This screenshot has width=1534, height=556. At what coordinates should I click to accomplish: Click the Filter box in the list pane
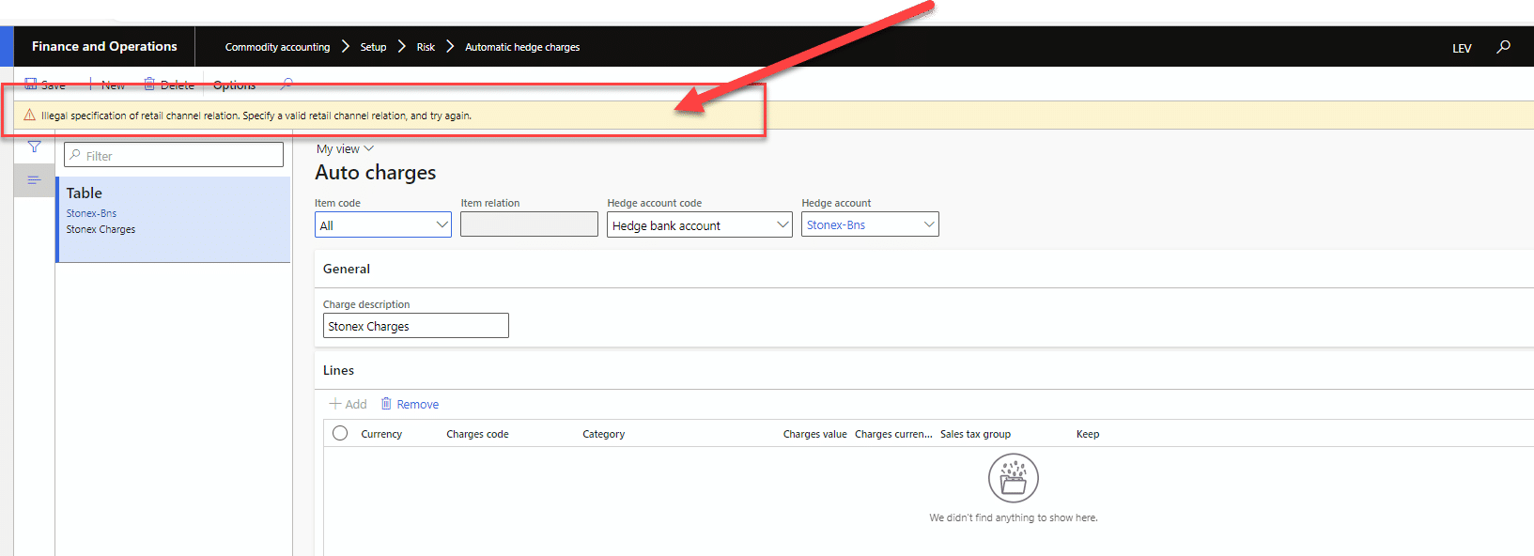[174, 155]
